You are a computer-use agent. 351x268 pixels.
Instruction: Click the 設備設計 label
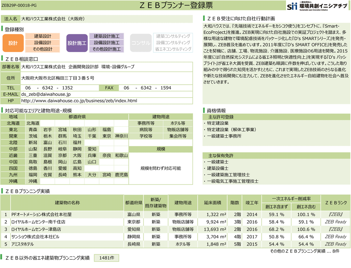(x=42, y=43)
